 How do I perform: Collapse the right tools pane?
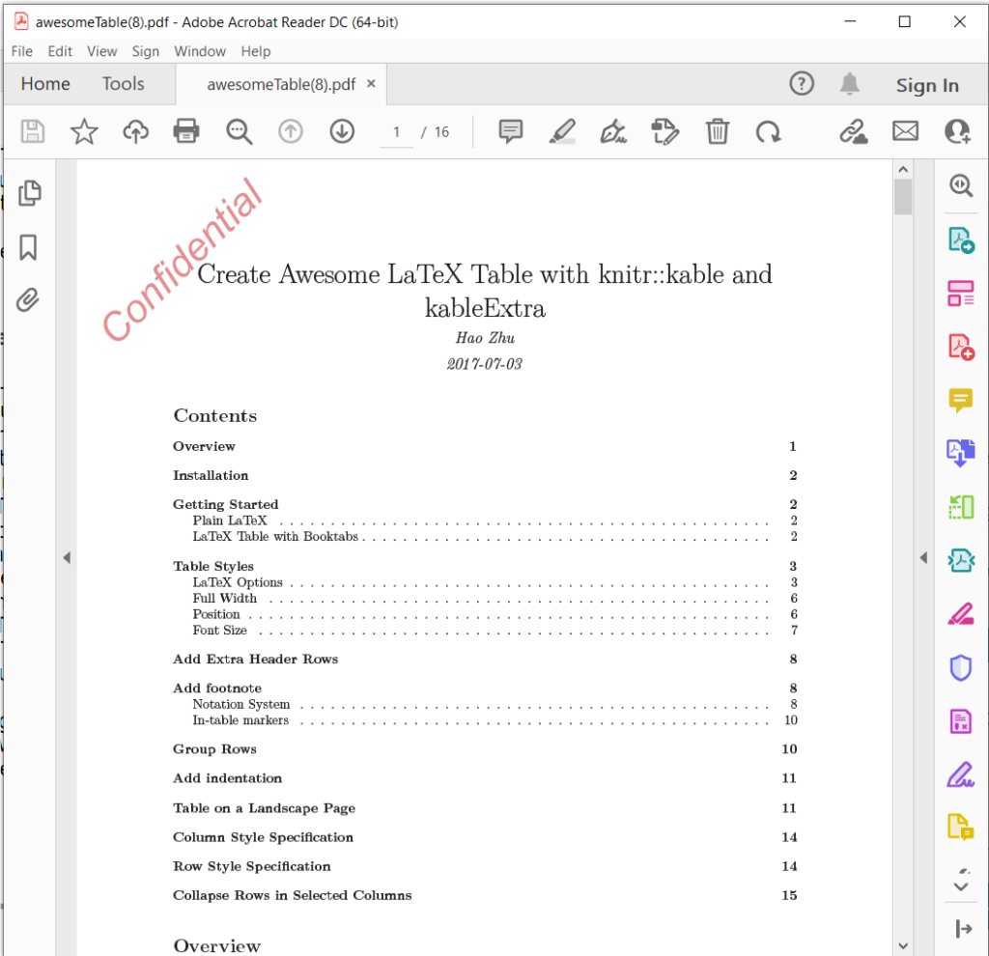tap(922, 557)
